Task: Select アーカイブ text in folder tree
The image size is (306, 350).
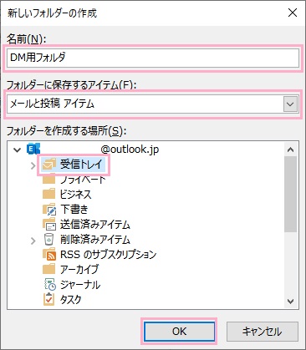Action: click(x=79, y=269)
